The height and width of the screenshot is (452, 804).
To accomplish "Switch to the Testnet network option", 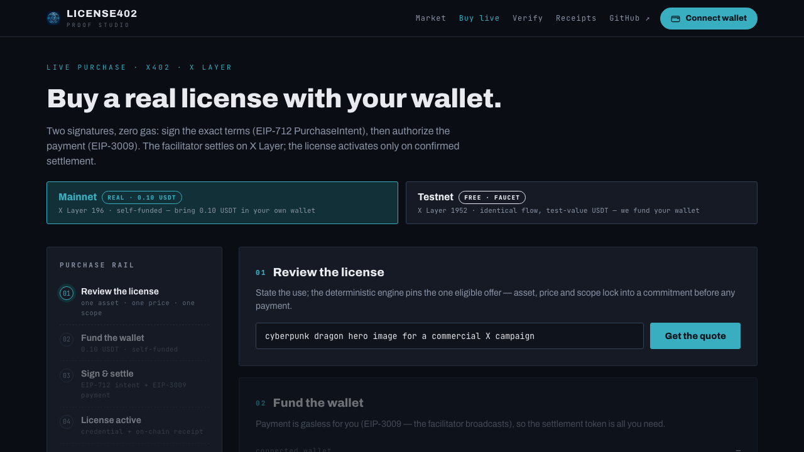I will pos(582,203).
